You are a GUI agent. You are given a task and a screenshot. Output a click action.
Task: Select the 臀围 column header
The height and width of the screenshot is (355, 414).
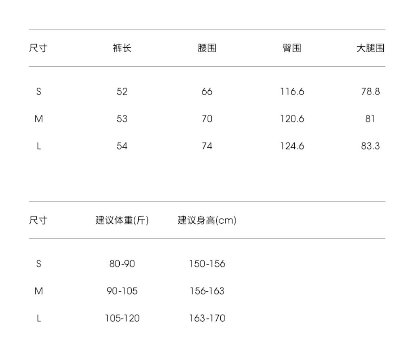[x=292, y=48]
